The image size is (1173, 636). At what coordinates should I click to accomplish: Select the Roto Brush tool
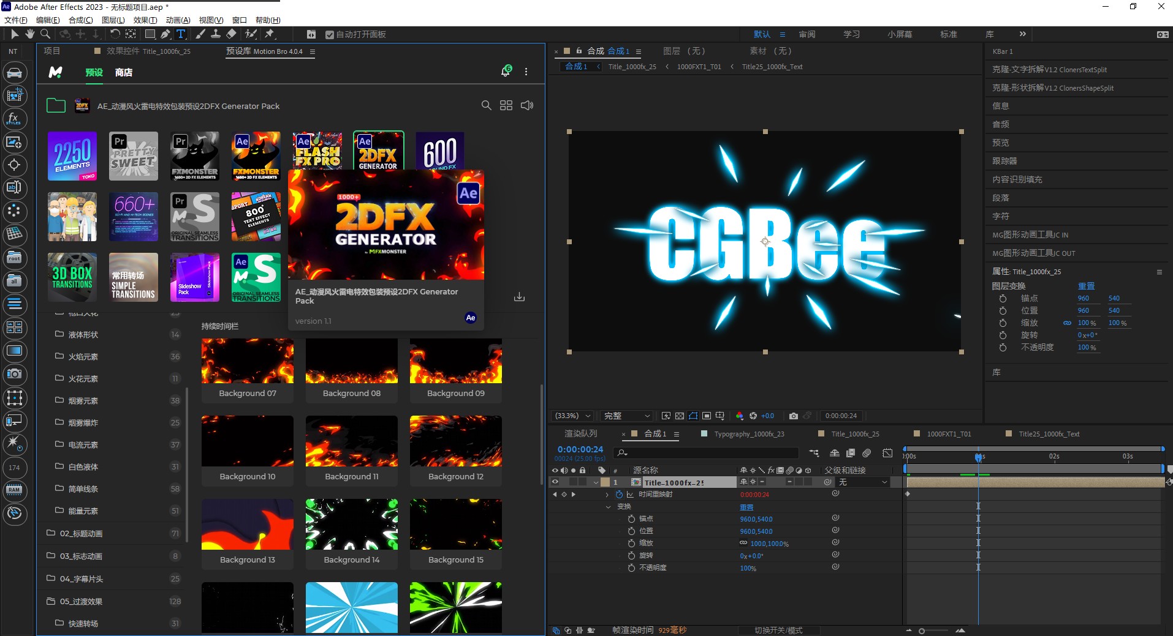point(251,34)
